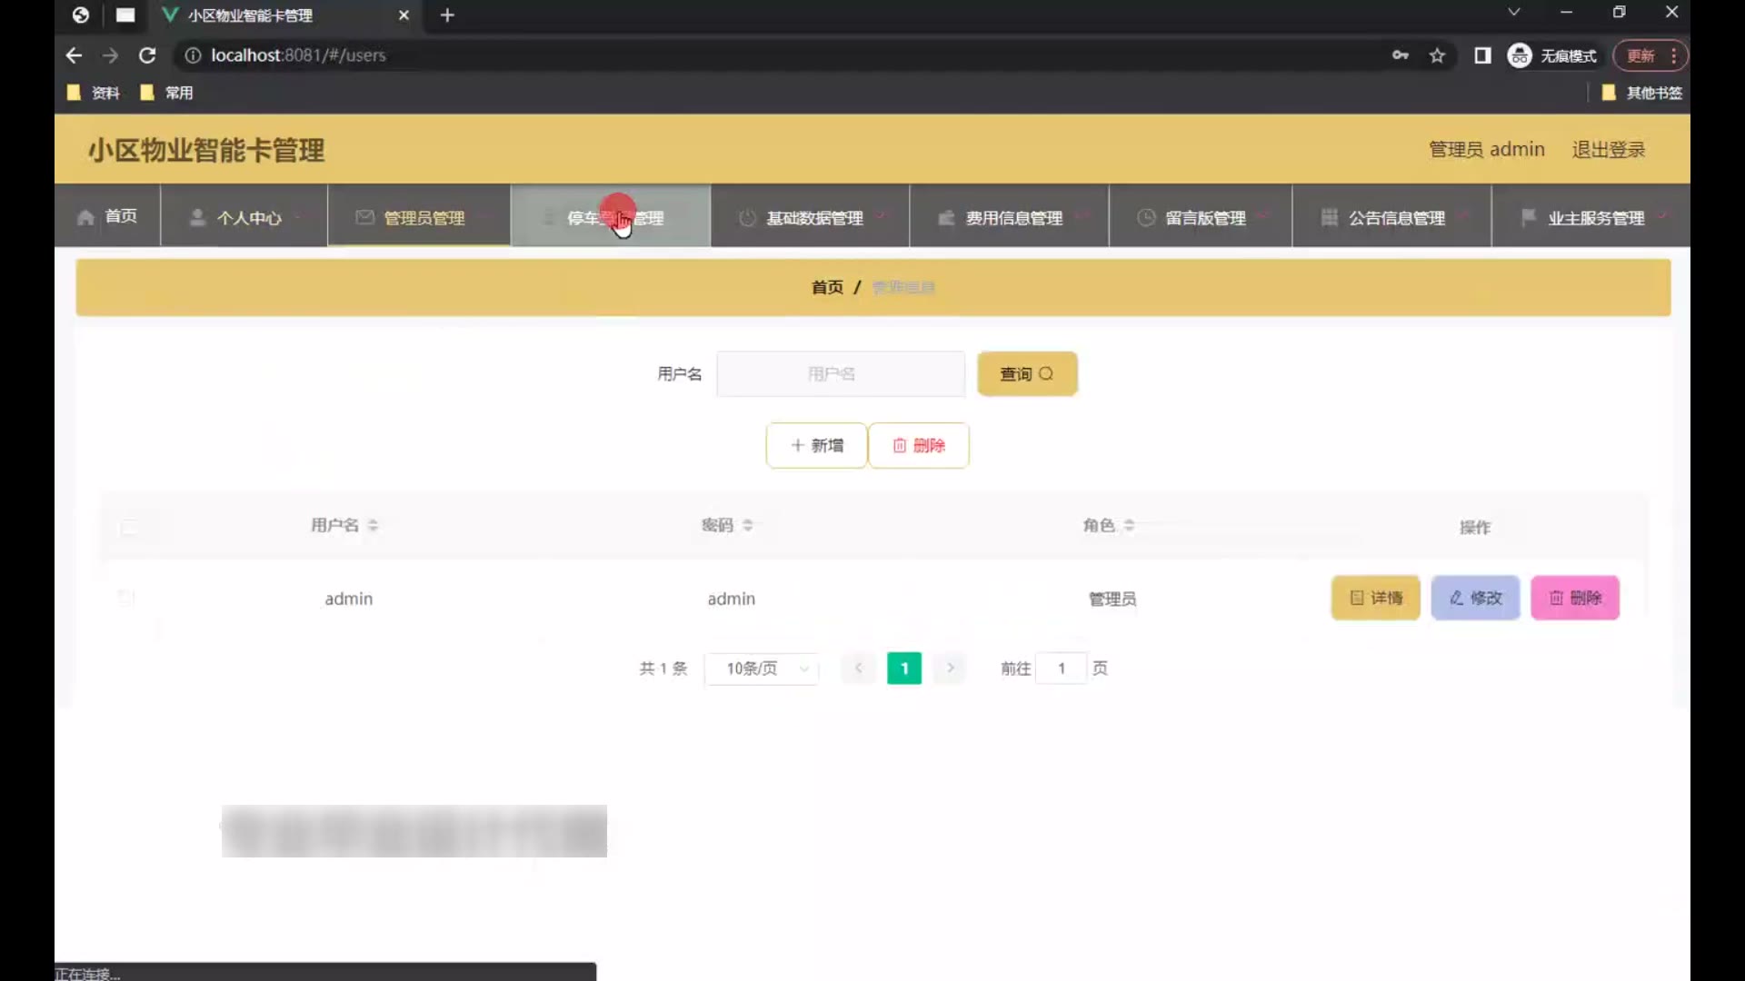Click the incognito mode icon
Image resolution: width=1745 pixels, height=981 pixels.
point(1520,55)
